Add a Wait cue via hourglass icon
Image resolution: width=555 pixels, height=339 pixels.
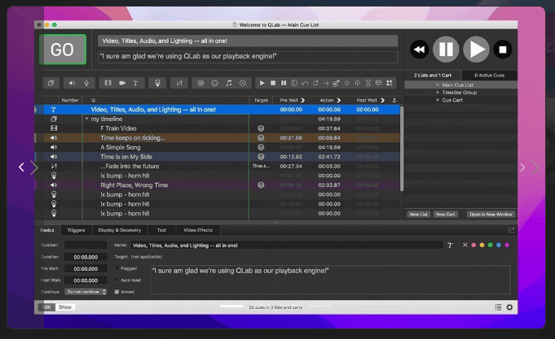pyautogui.click(x=368, y=83)
